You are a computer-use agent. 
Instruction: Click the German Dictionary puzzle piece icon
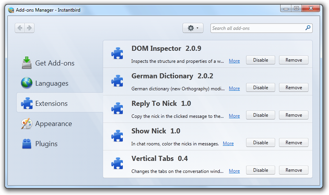coord(117,81)
